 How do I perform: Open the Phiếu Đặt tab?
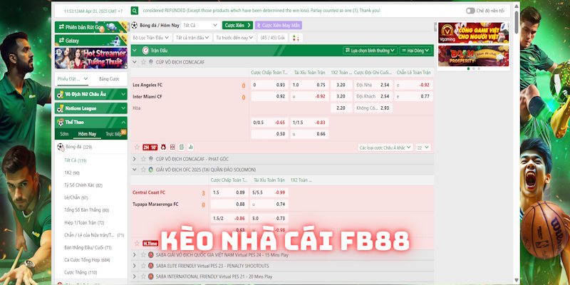tap(73, 78)
